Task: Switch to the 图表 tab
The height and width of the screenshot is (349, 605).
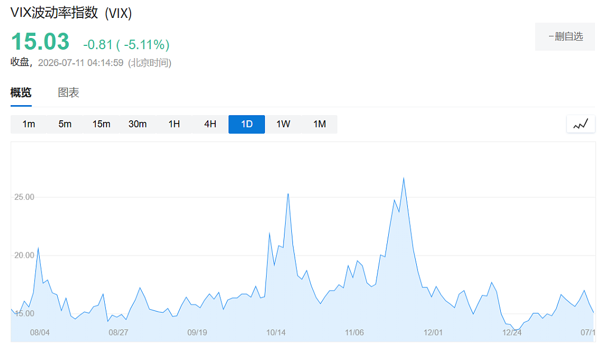Action: point(68,92)
